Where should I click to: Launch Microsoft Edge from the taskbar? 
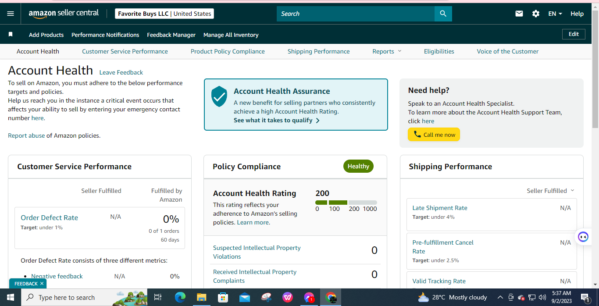click(180, 297)
